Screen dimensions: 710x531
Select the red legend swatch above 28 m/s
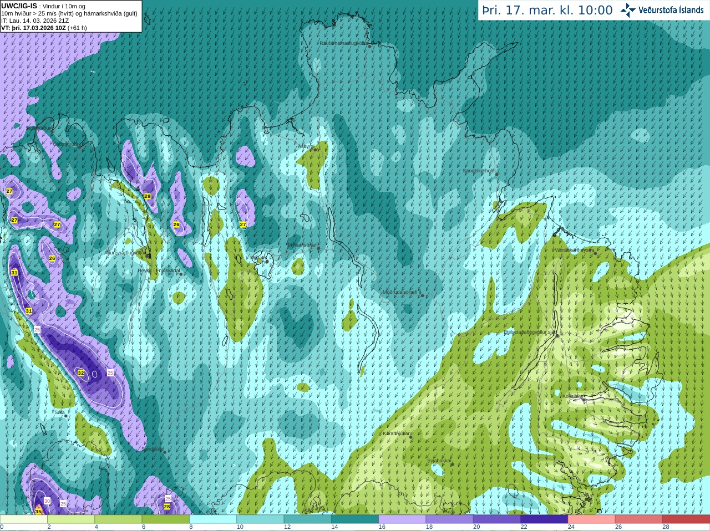click(686, 519)
